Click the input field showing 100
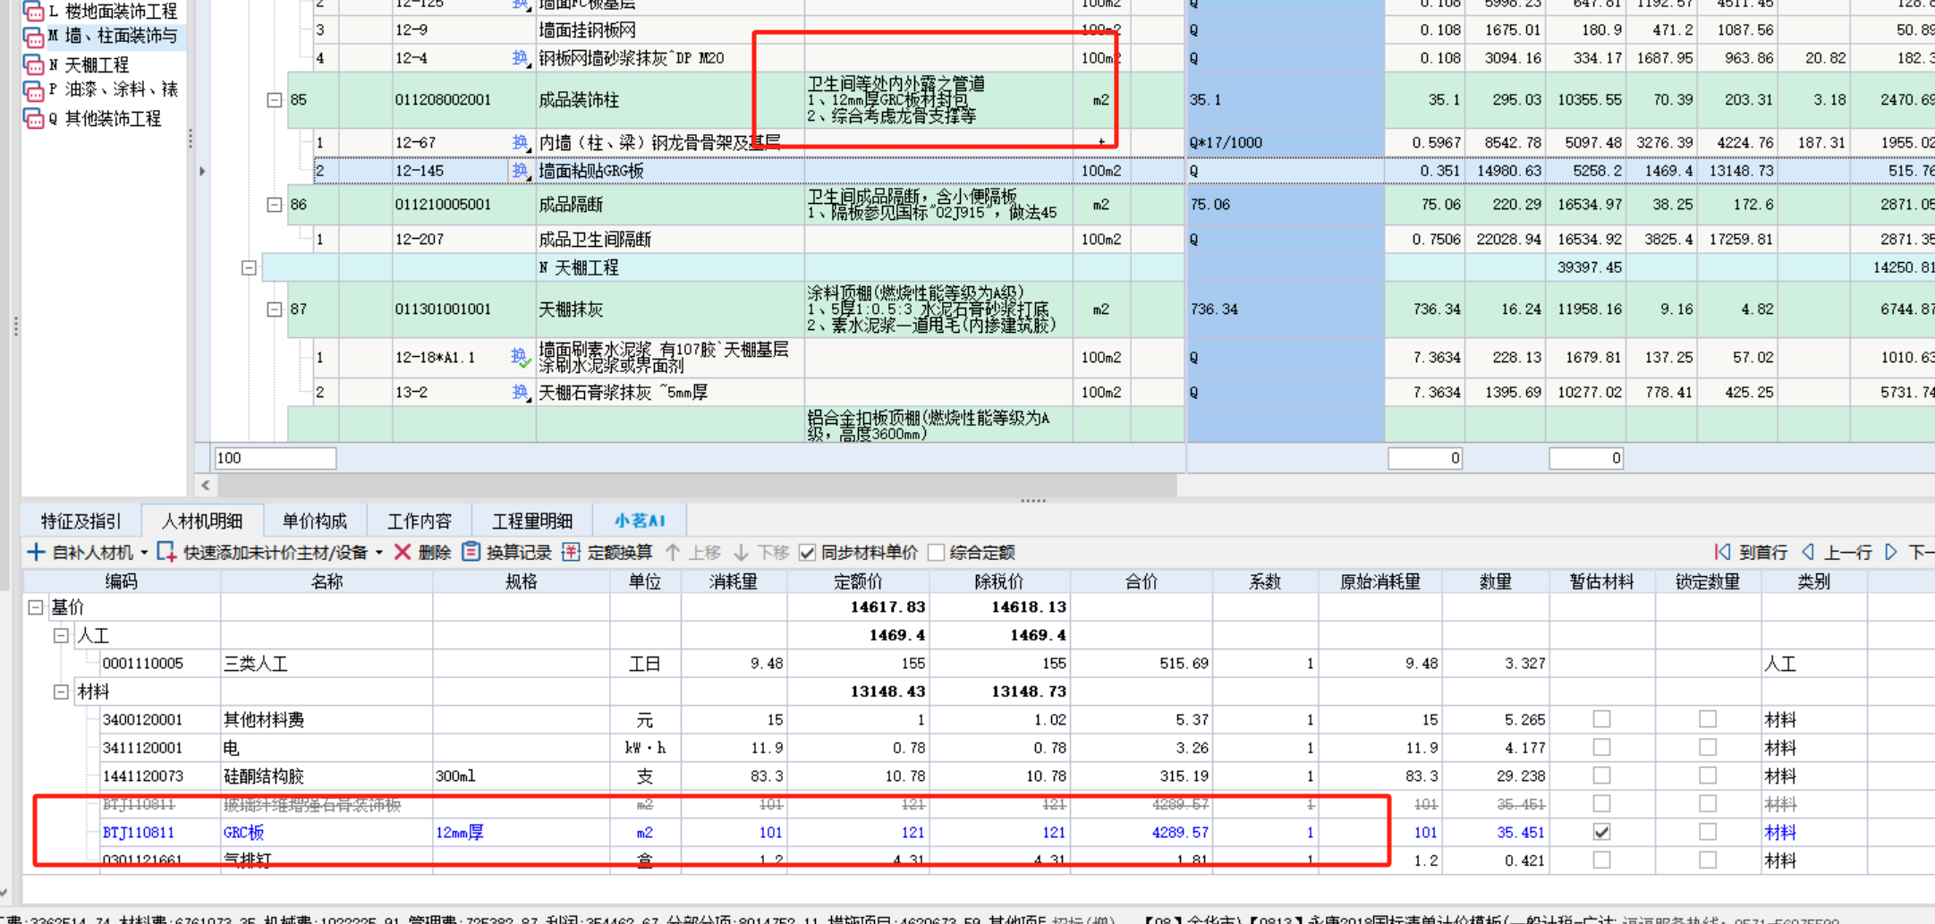The width and height of the screenshot is (1935, 924). [275, 458]
